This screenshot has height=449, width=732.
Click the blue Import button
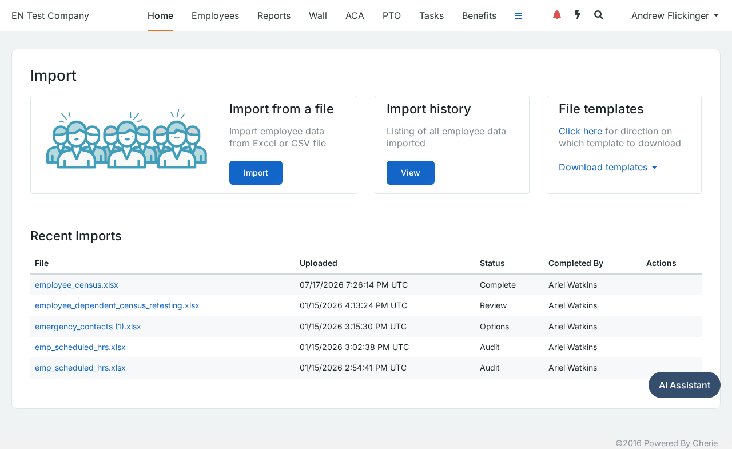(256, 173)
